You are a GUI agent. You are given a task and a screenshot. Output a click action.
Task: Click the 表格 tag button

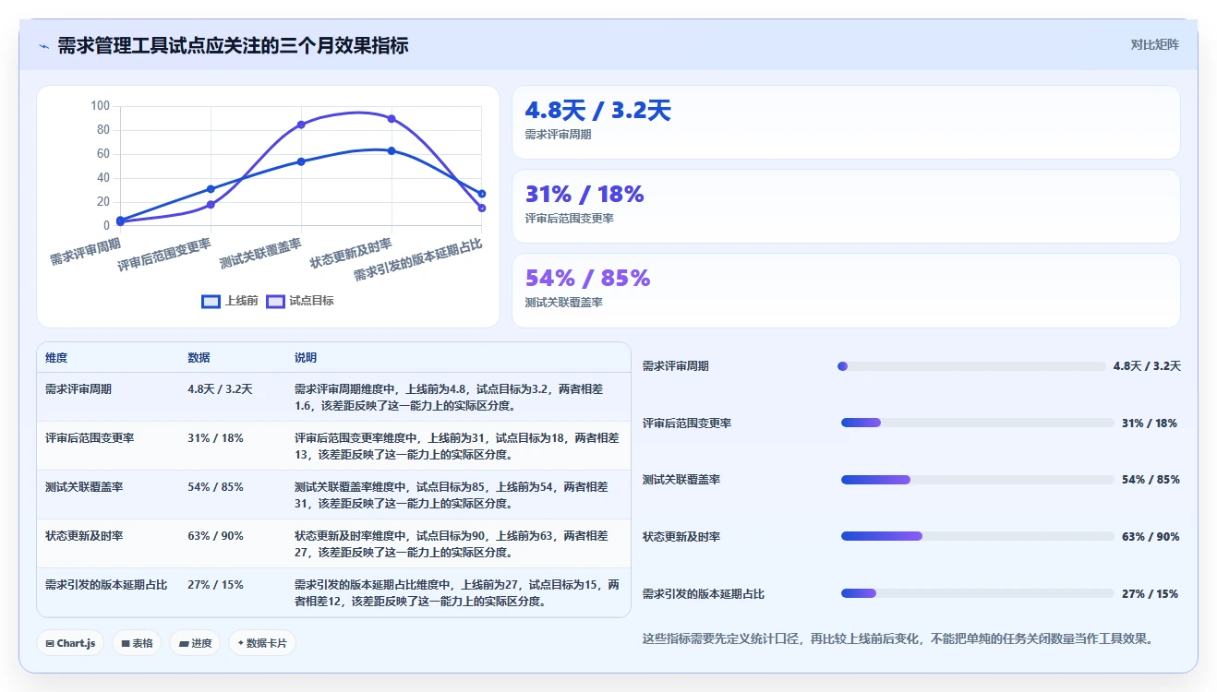137,643
